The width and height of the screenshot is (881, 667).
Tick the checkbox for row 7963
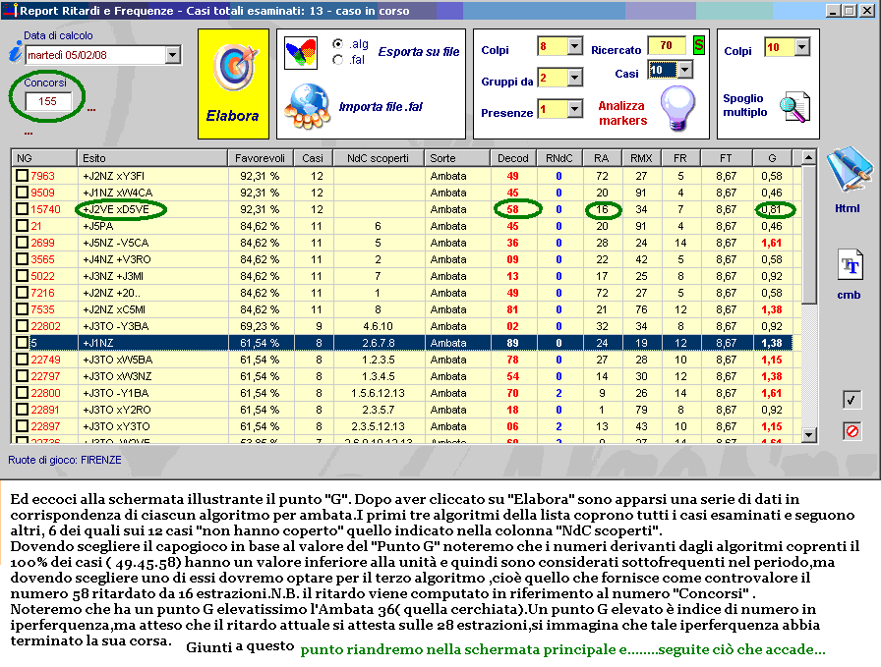(22, 176)
